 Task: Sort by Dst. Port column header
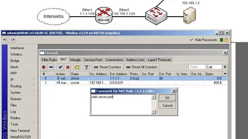tap(167, 74)
